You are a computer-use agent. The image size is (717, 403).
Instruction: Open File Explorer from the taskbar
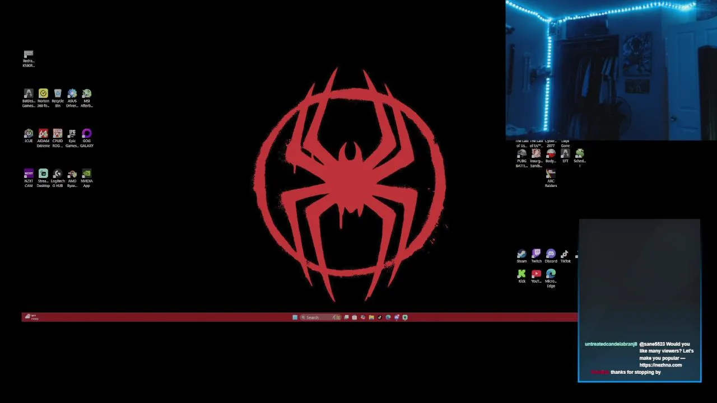click(x=371, y=317)
